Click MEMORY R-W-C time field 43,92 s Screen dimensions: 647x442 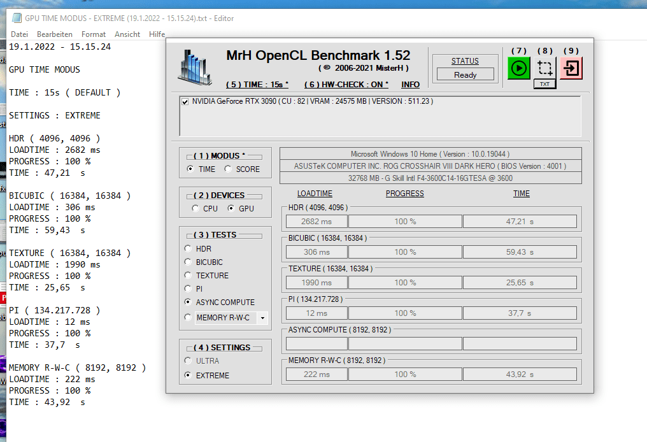coord(520,374)
